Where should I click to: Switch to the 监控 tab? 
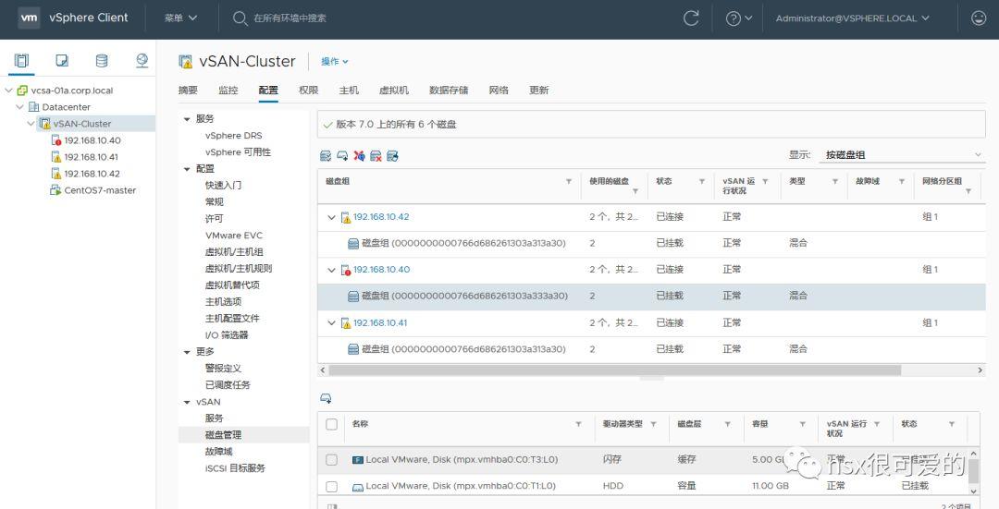click(228, 91)
